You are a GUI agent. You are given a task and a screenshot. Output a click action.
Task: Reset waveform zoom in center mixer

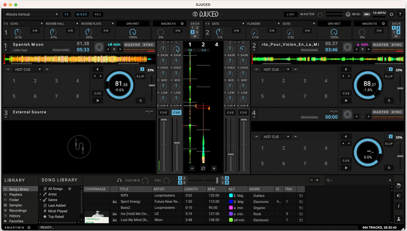(203, 168)
